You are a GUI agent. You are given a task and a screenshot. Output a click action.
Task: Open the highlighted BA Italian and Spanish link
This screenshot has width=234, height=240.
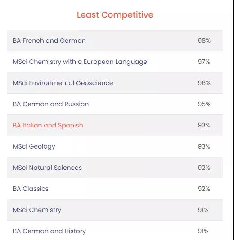(x=48, y=125)
